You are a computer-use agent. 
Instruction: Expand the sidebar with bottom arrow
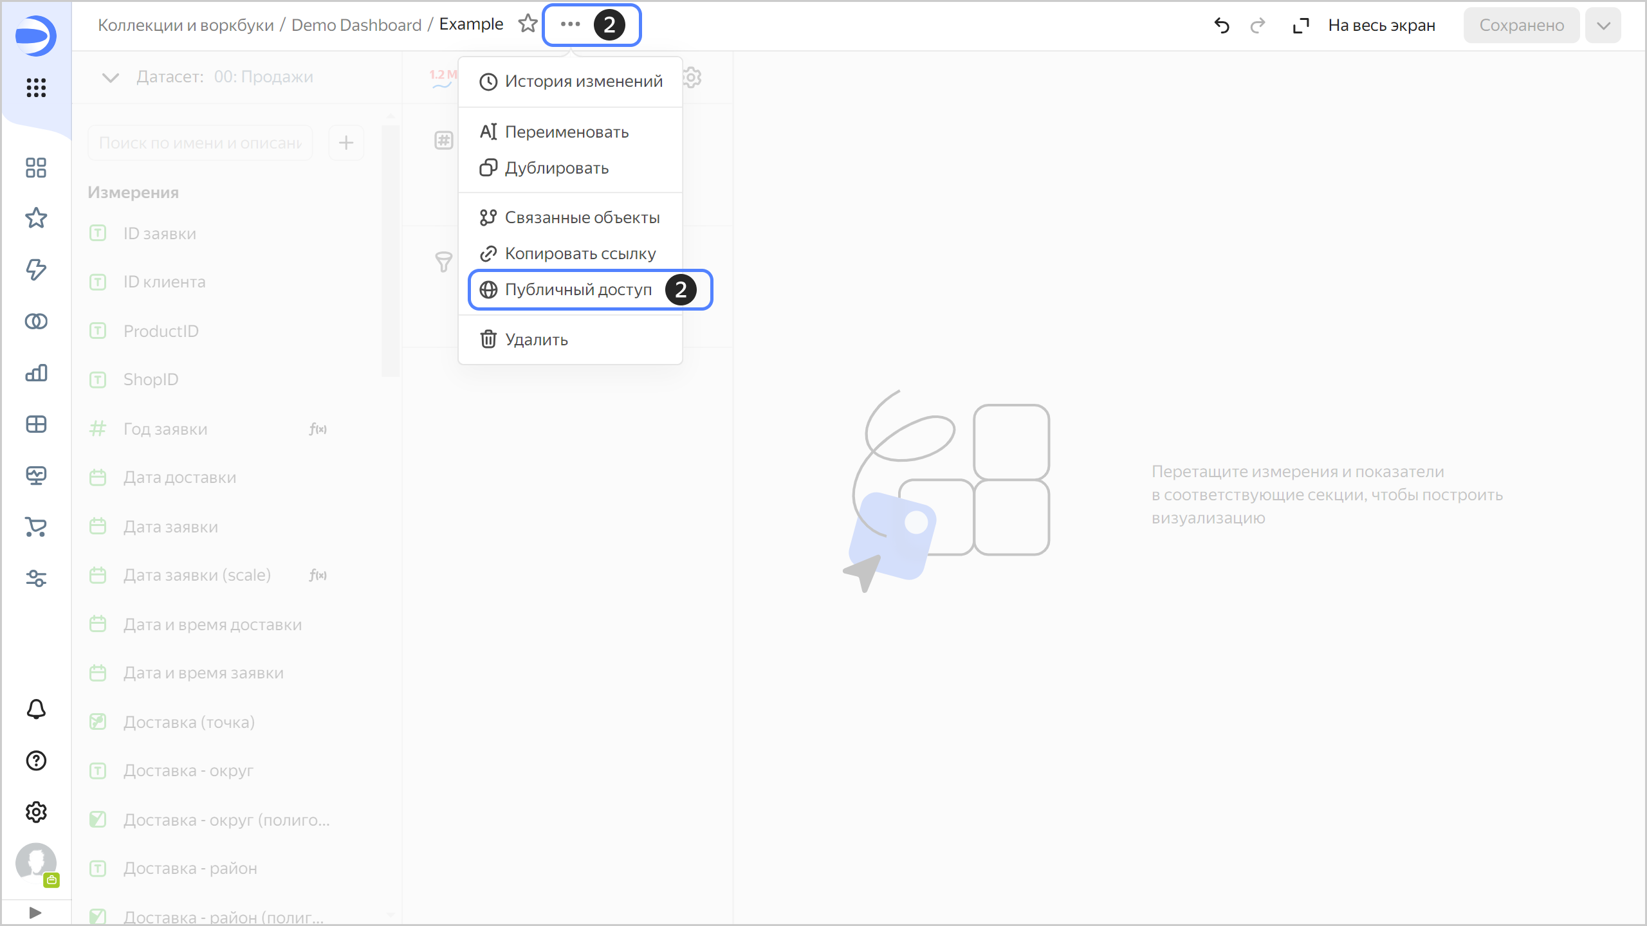pyautogui.click(x=36, y=912)
